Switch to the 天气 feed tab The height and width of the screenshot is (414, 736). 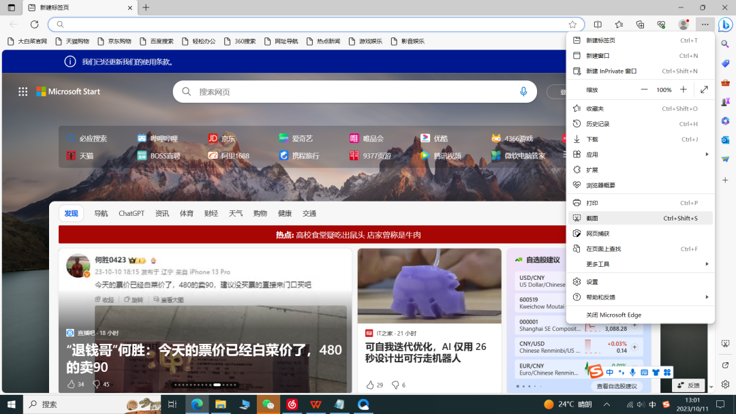pos(236,213)
